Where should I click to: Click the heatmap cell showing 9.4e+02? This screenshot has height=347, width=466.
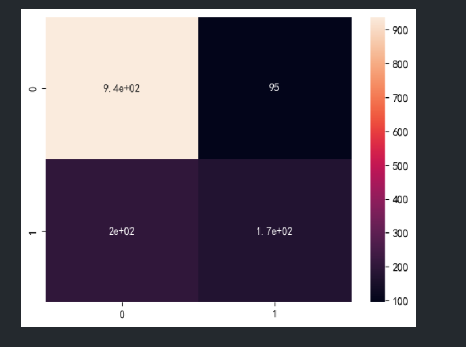(x=122, y=88)
